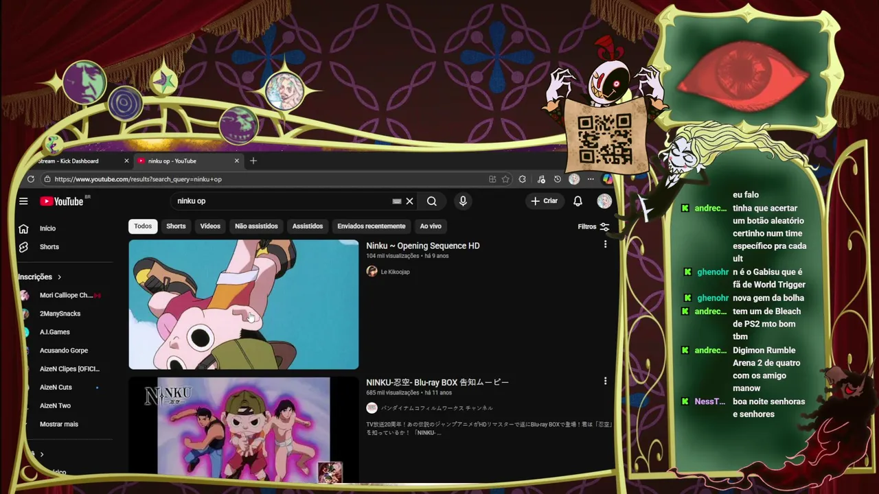Select the Todos filter chip

143,226
